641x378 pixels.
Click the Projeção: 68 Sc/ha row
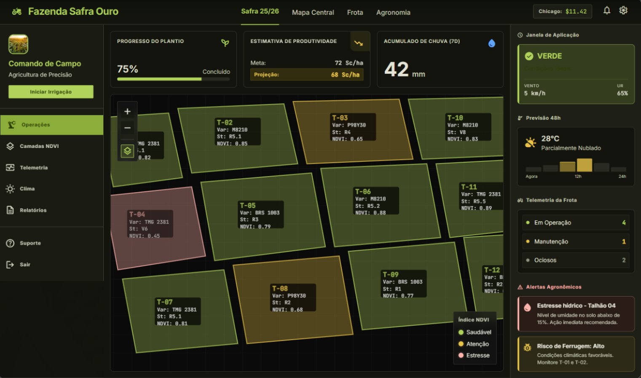pyautogui.click(x=307, y=75)
